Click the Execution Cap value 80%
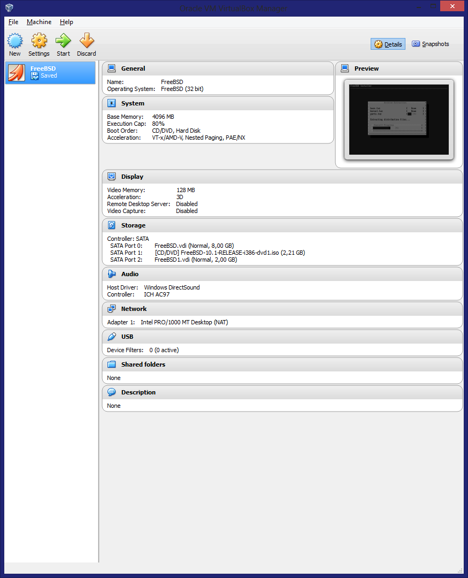This screenshot has height=578, width=468. coord(158,124)
